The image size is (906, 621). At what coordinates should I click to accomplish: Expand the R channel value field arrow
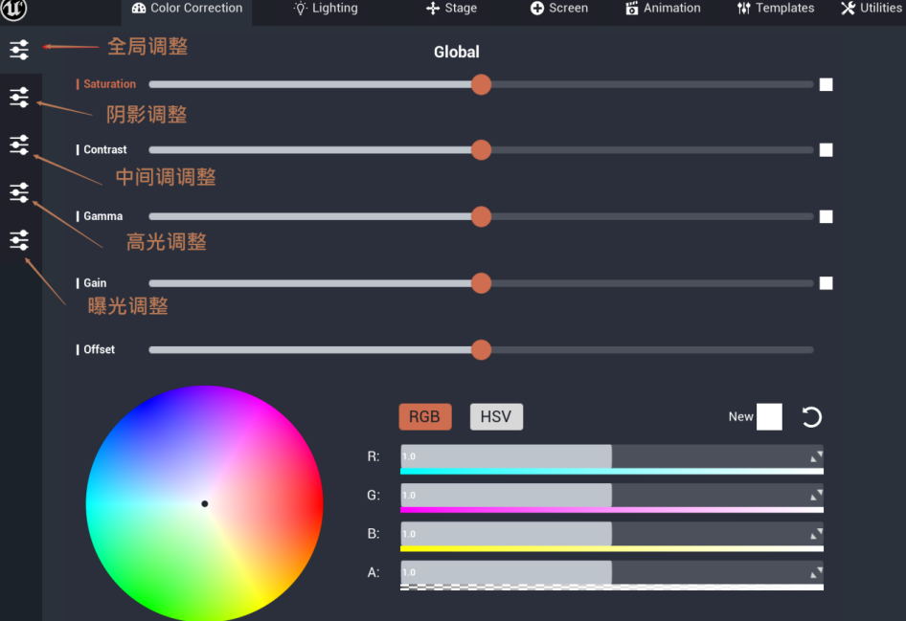click(816, 456)
